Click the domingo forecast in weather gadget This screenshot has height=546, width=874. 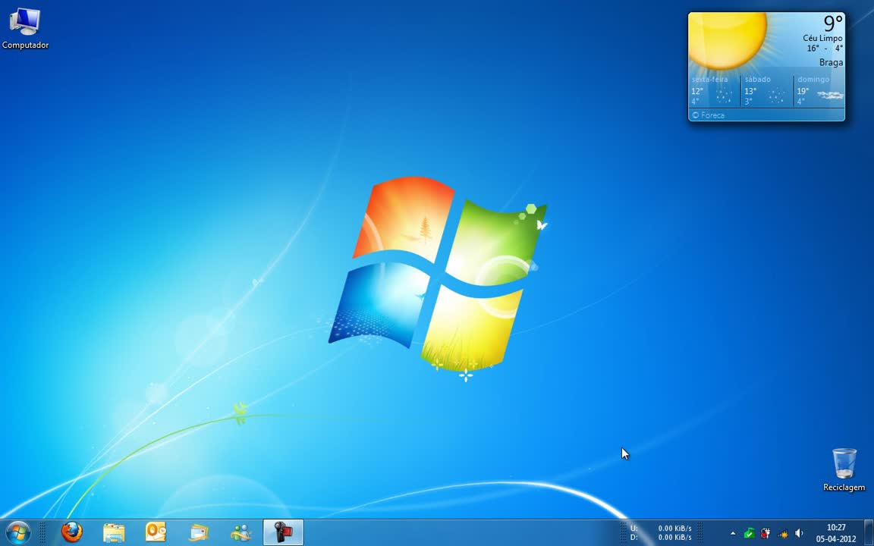tap(819, 91)
